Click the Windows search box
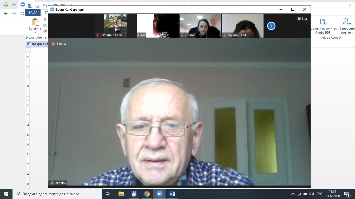355x199 pixels. tap(57, 194)
